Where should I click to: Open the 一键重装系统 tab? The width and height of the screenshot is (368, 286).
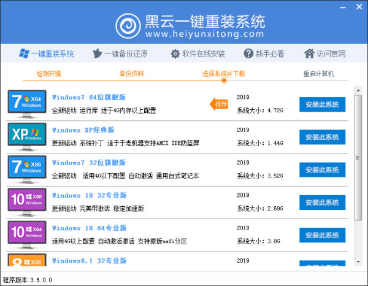[x=47, y=53]
